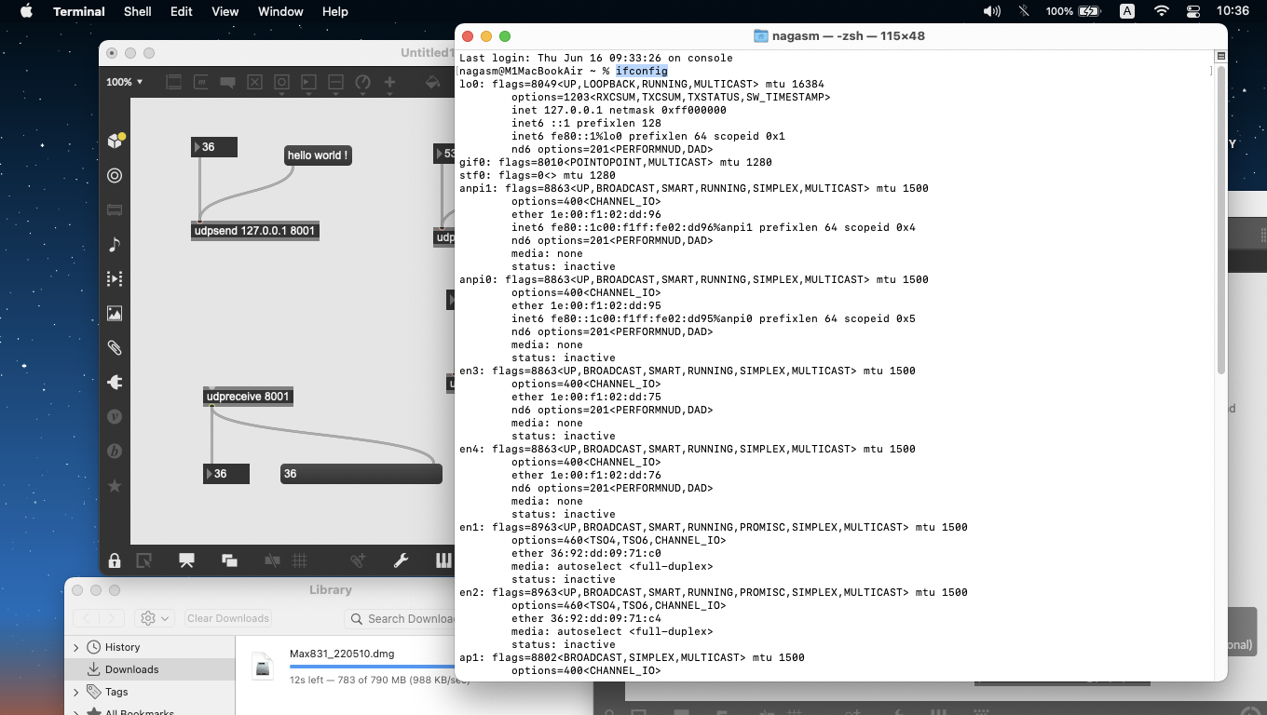Image resolution: width=1267 pixels, height=715 pixels.
Task: Open the gear options dropdown in Library window
Action: (x=155, y=618)
